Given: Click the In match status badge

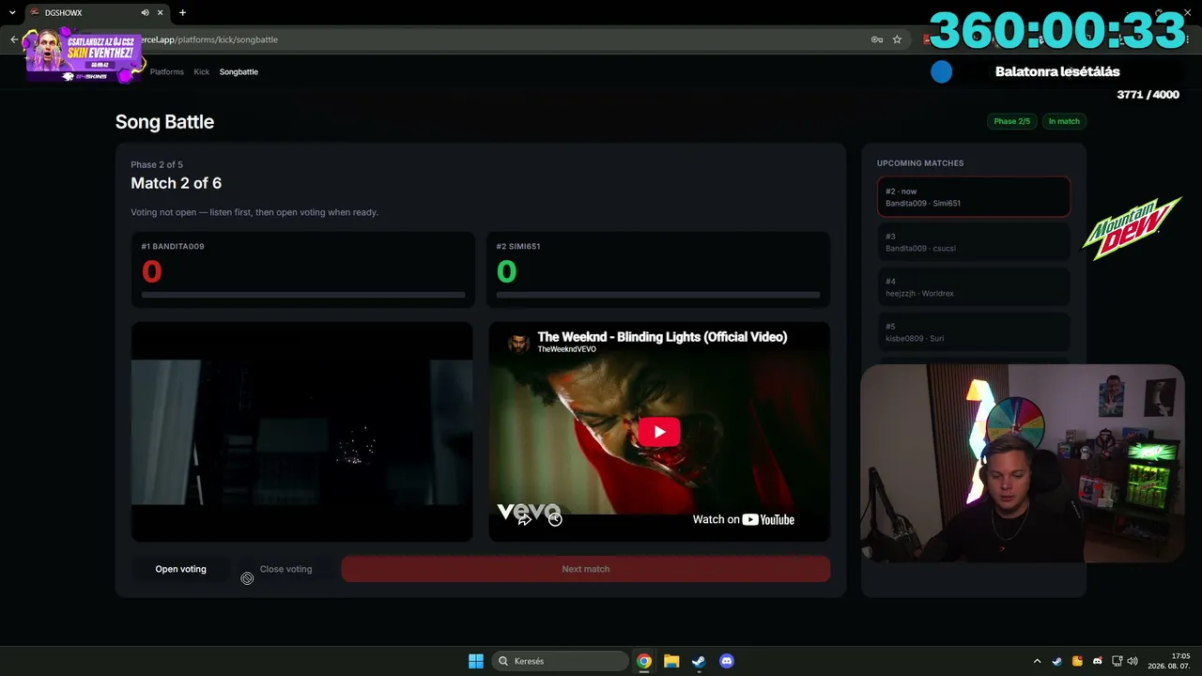Looking at the screenshot, I should [1064, 121].
